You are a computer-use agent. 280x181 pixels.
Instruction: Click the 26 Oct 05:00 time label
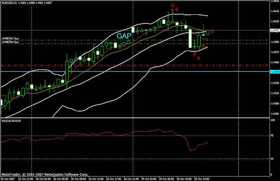coord(61,179)
